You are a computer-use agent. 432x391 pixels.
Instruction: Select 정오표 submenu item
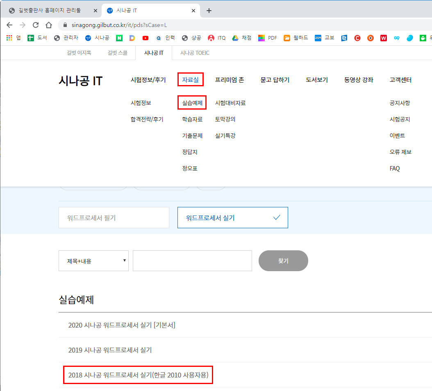click(x=189, y=168)
